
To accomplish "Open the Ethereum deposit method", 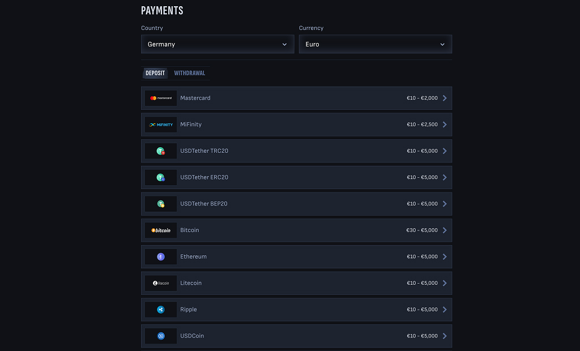I will click(296, 256).
